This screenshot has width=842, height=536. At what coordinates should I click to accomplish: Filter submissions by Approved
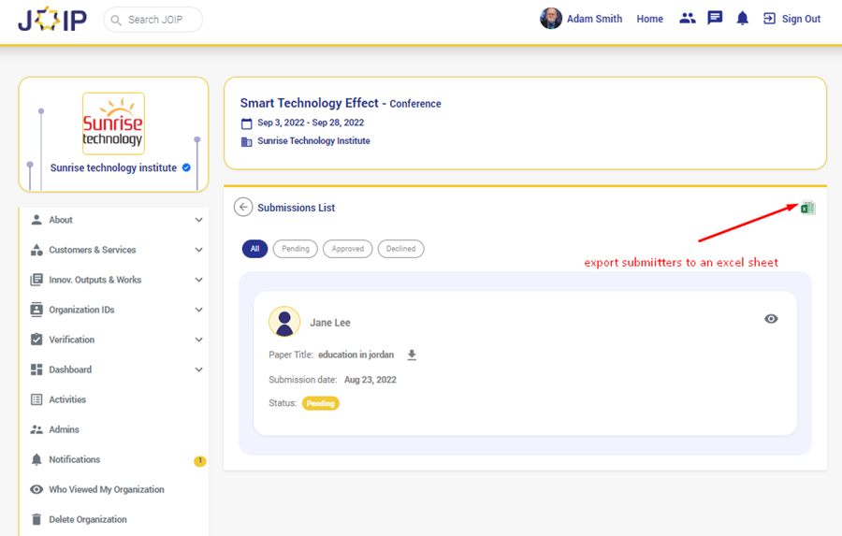click(348, 249)
